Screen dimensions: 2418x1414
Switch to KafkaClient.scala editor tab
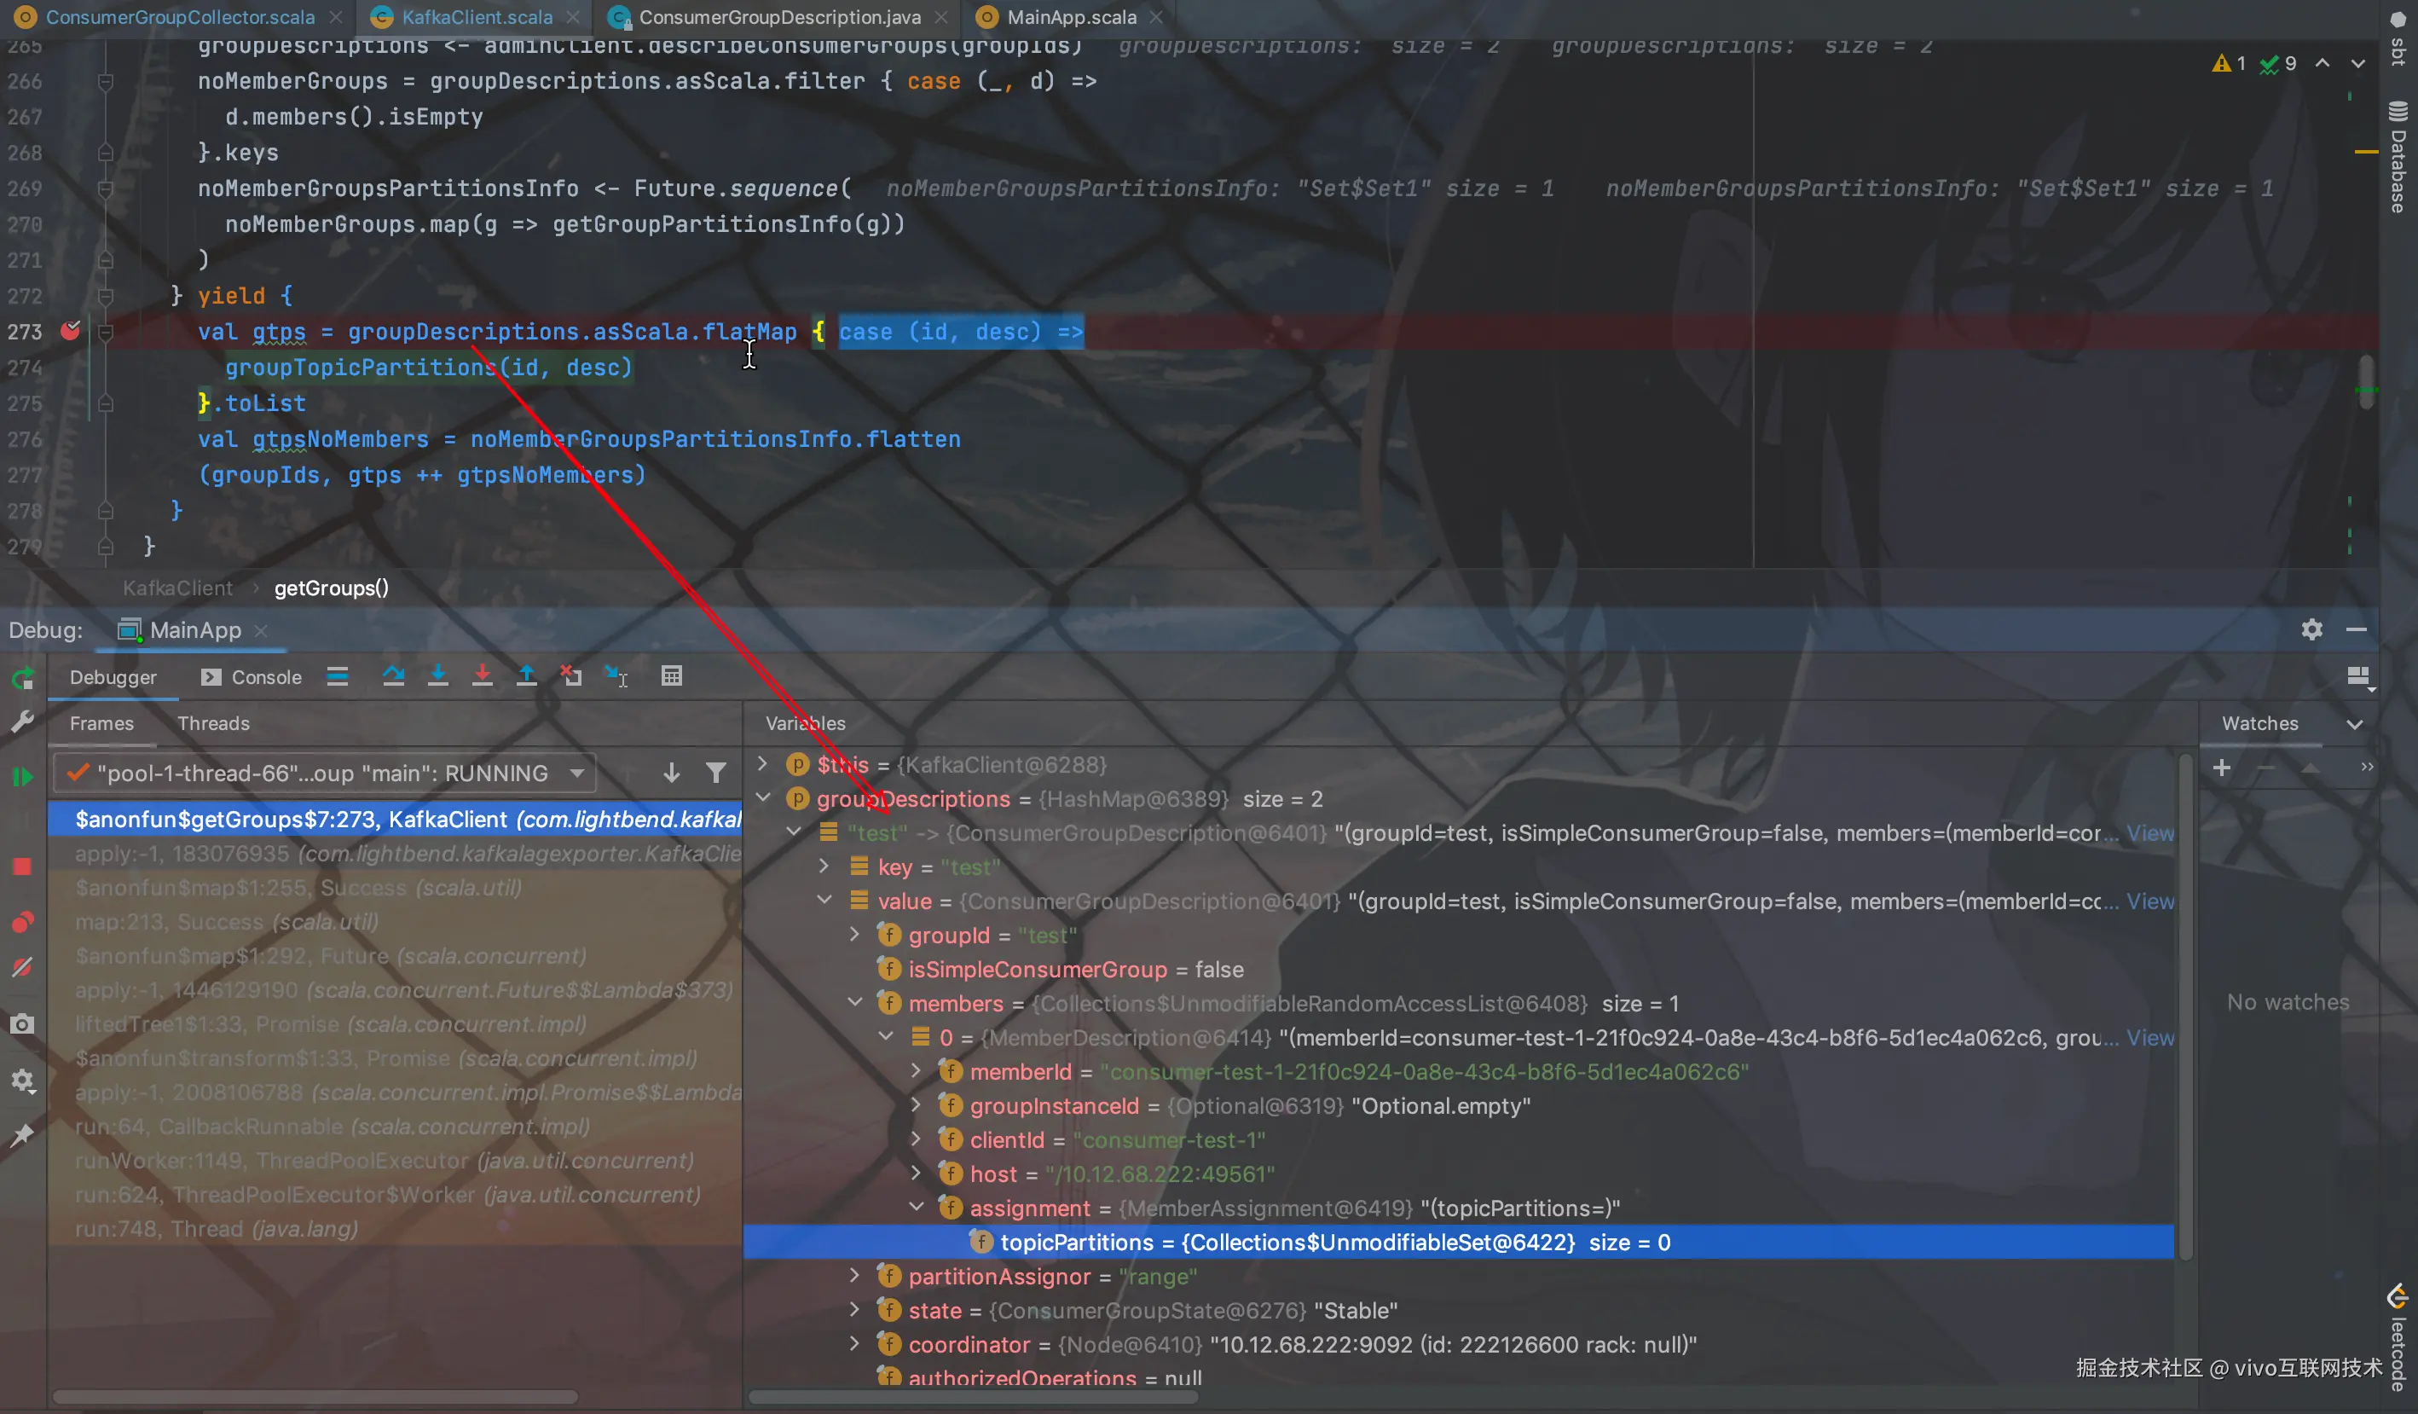(x=476, y=17)
